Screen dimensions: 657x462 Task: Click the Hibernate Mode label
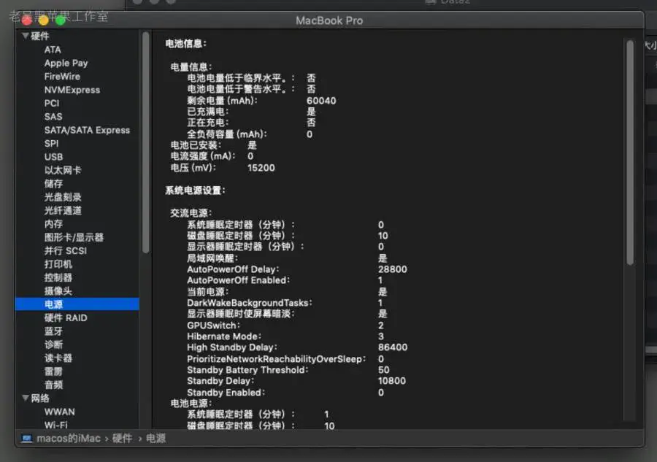pos(224,336)
